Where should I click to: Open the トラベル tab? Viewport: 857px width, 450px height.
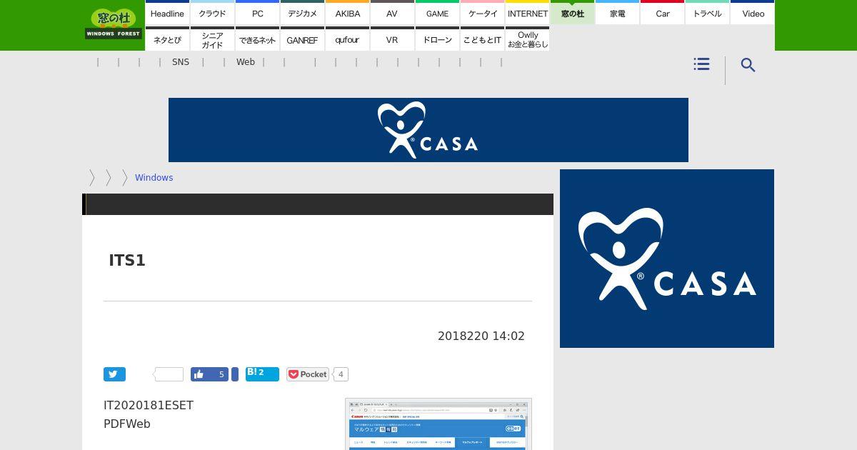(707, 13)
